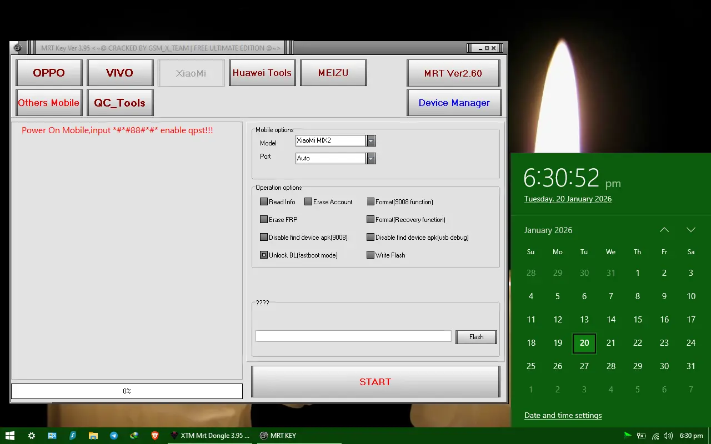Switch to XTM Mrt Dongle 3.95 taskbar item

pos(210,436)
